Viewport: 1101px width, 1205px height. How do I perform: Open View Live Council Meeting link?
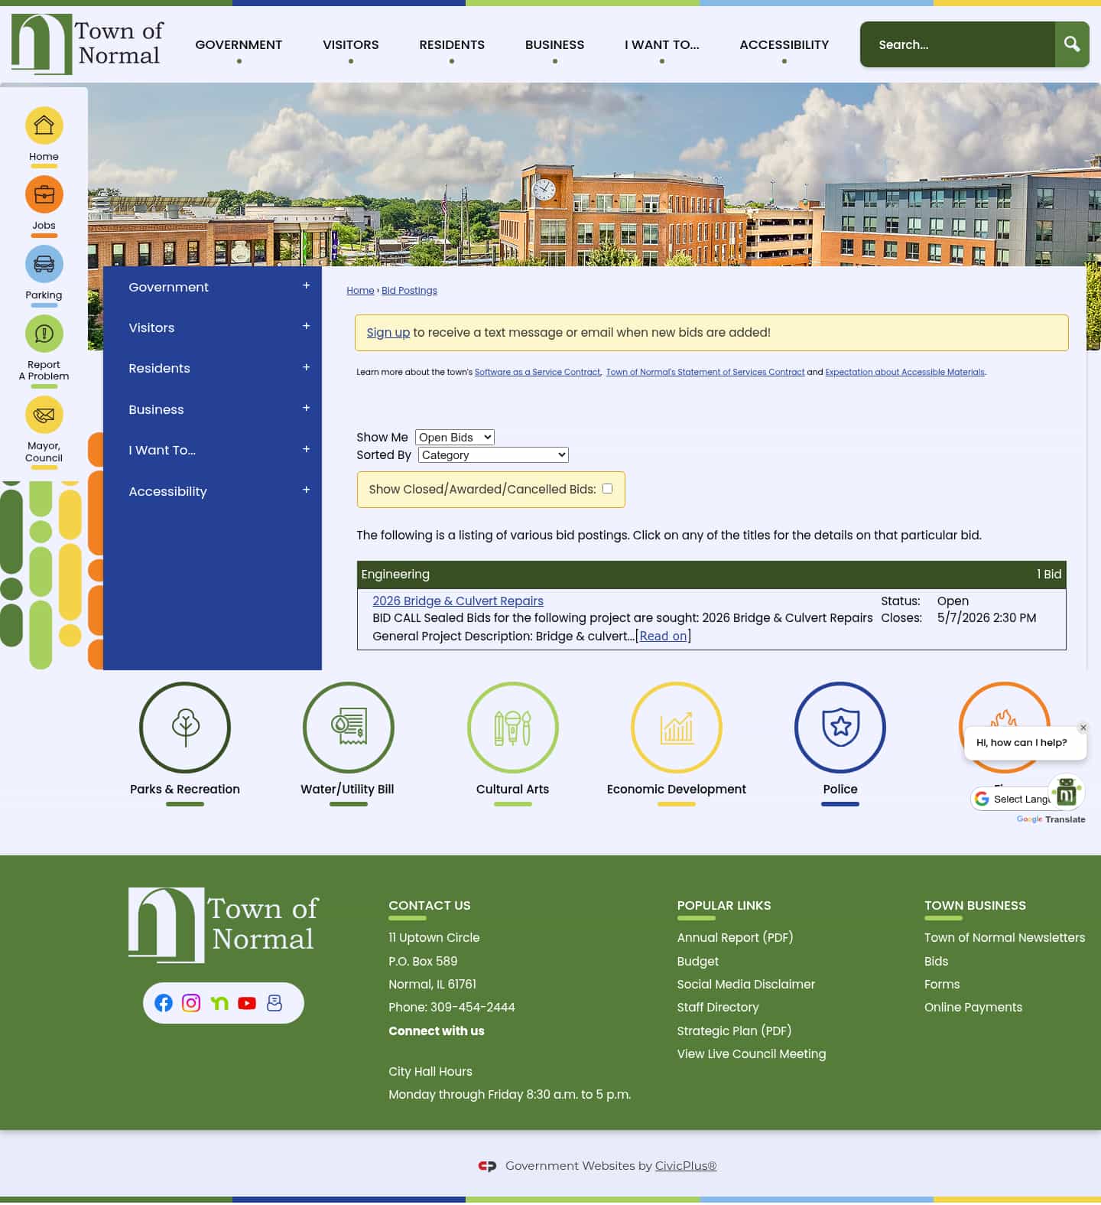tap(751, 1054)
